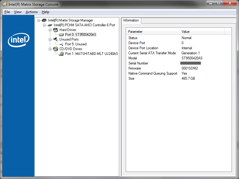This screenshot has height=179, width=239.
Task: Collapse the Hard Drives tree node
Action: (50, 30)
